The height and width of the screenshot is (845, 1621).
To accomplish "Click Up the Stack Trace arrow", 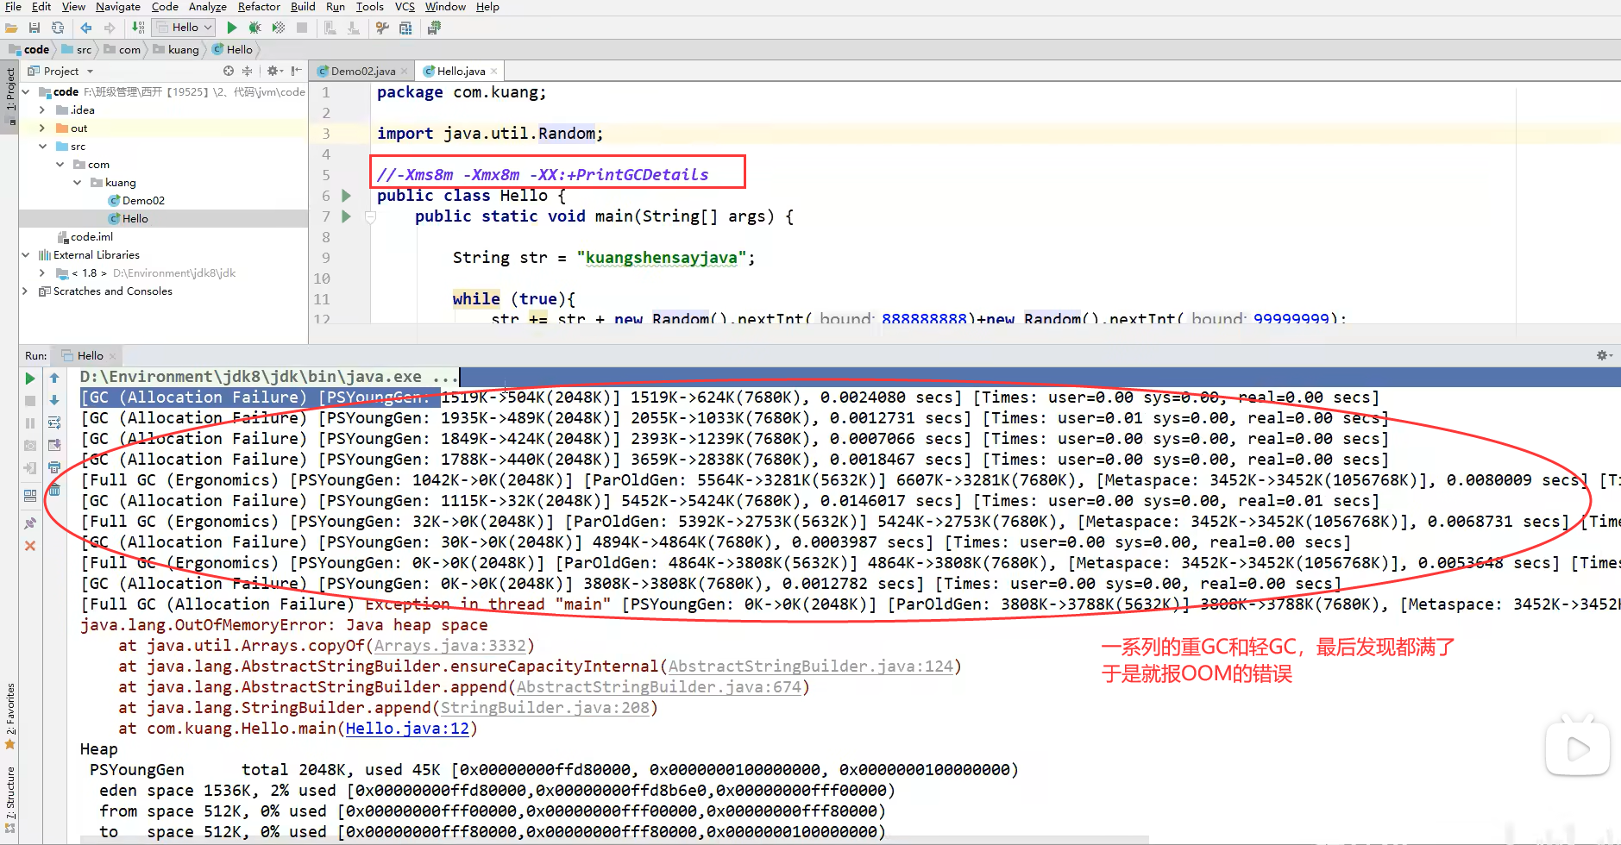I will pyautogui.click(x=54, y=378).
